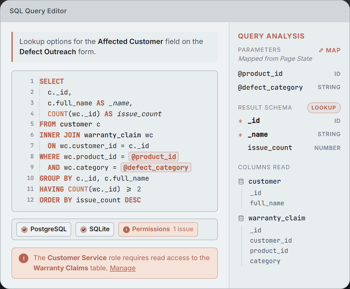Select the customer table in Columns Read
This screenshot has height=289, width=350.
tap(265, 182)
